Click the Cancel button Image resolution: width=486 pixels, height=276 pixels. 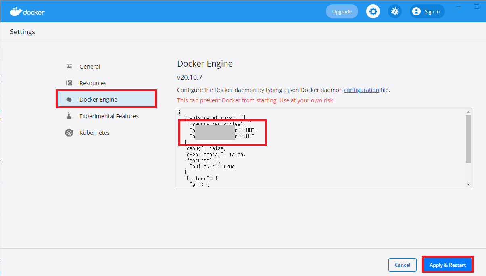click(x=403, y=265)
